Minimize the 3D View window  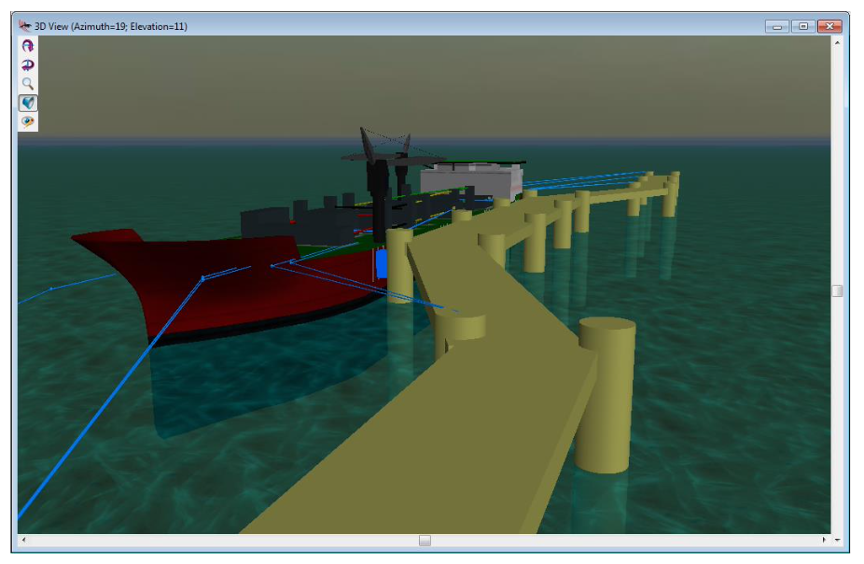pos(777,26)
